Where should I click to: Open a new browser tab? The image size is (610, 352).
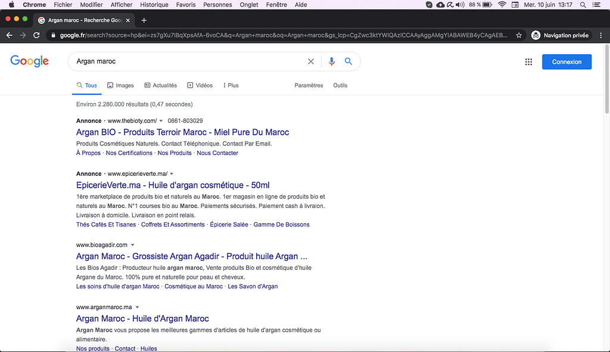pos(144,20)
